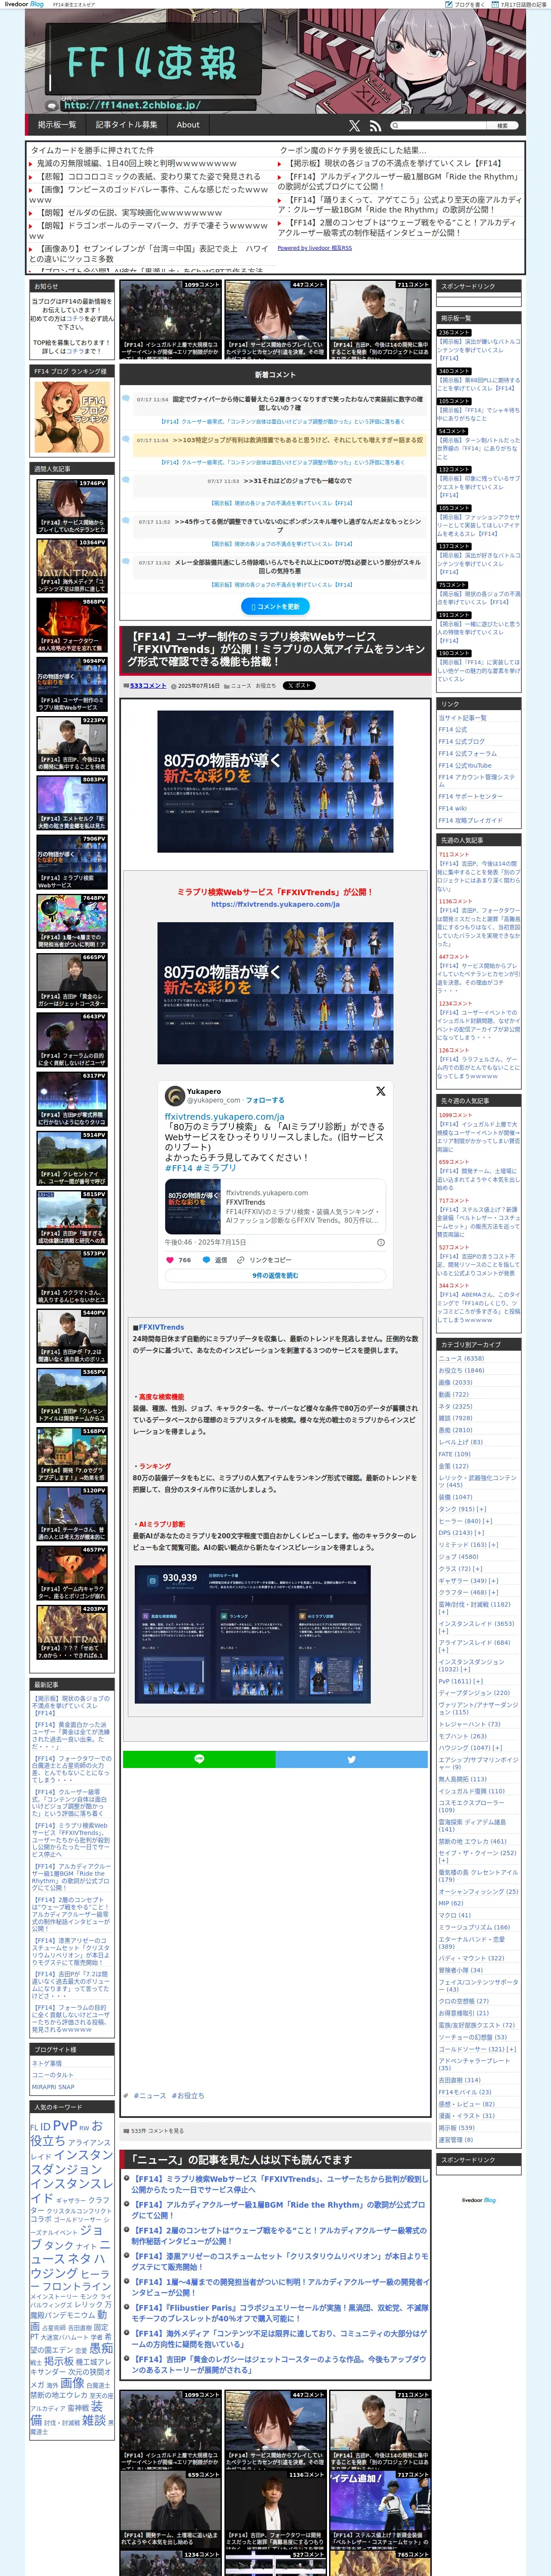This screenshot has width=551, height=2576.
Task: Open the About menu item
Action: 188,125
